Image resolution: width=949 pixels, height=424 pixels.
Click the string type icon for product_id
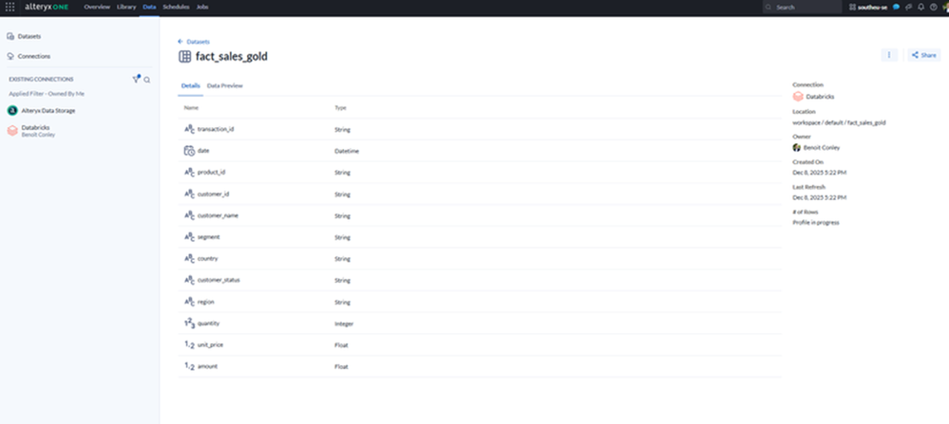189,172
